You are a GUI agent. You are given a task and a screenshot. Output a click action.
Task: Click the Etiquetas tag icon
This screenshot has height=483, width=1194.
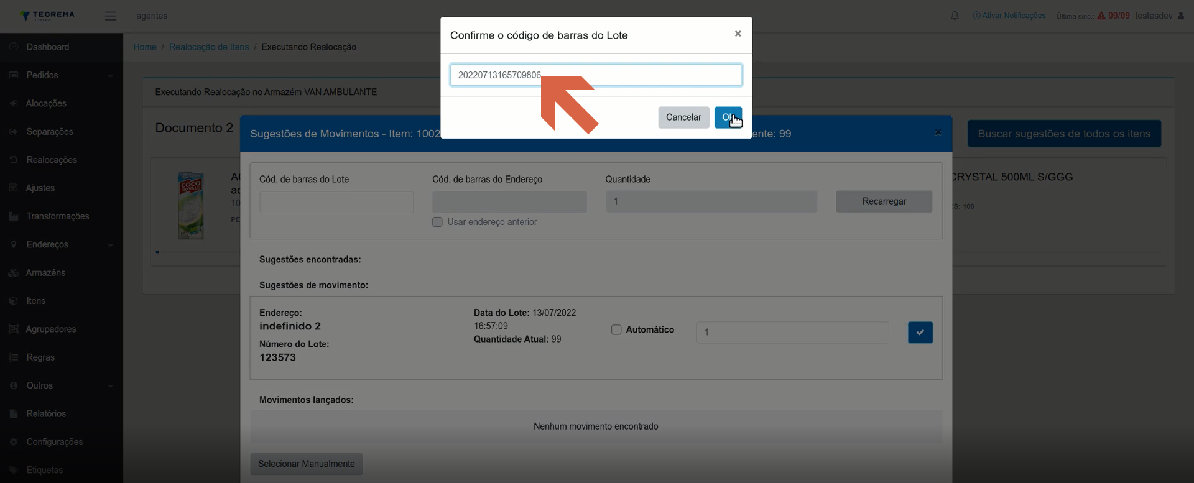pos(14,470)
